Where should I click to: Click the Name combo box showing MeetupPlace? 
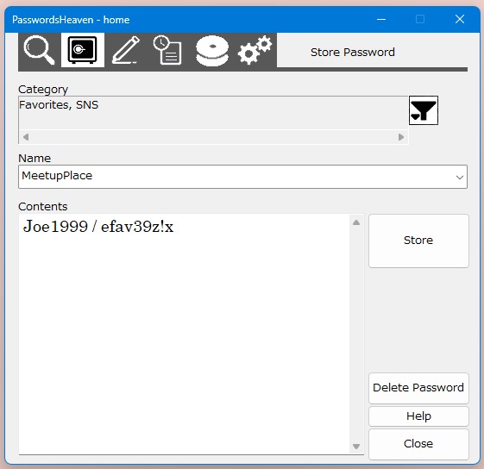(x=242, y=177)
